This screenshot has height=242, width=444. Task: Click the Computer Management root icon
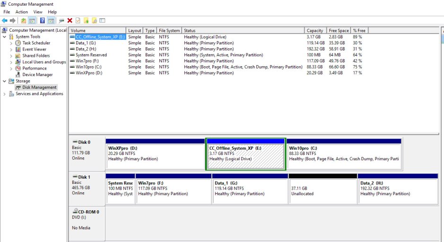pos(5,30)
